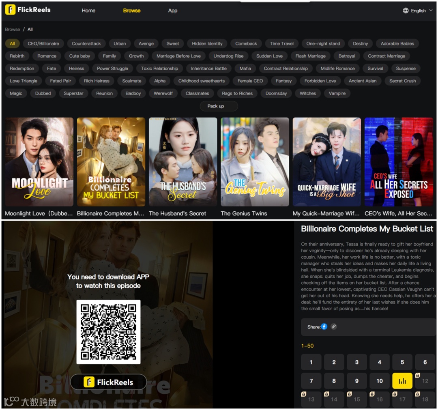Screen dimensions: 438x410
Task: Select locked episode 12
Action: 425,381
